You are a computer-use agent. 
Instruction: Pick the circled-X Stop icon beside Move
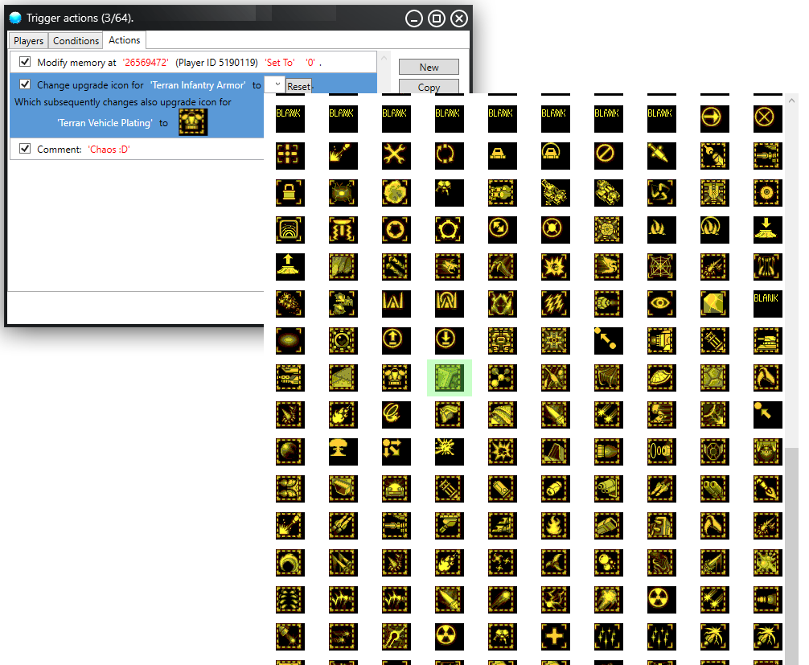point(767,118)
